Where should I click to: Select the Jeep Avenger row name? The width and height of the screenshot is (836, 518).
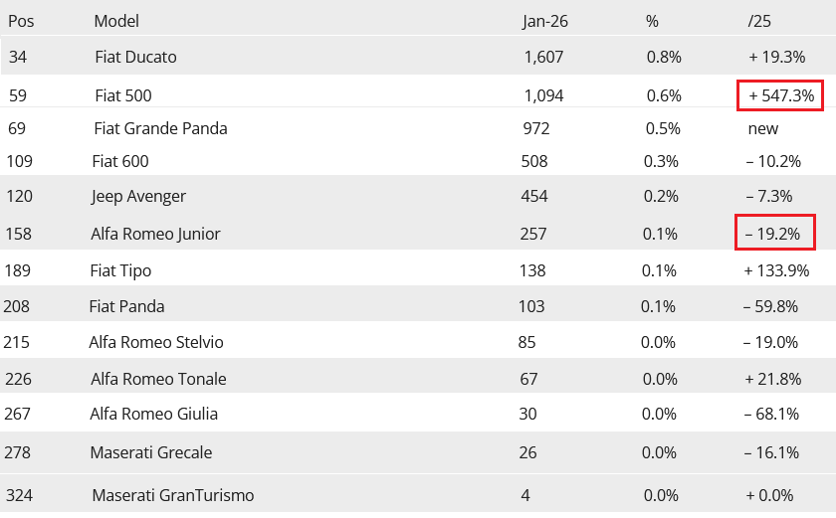tap(138, 197)
